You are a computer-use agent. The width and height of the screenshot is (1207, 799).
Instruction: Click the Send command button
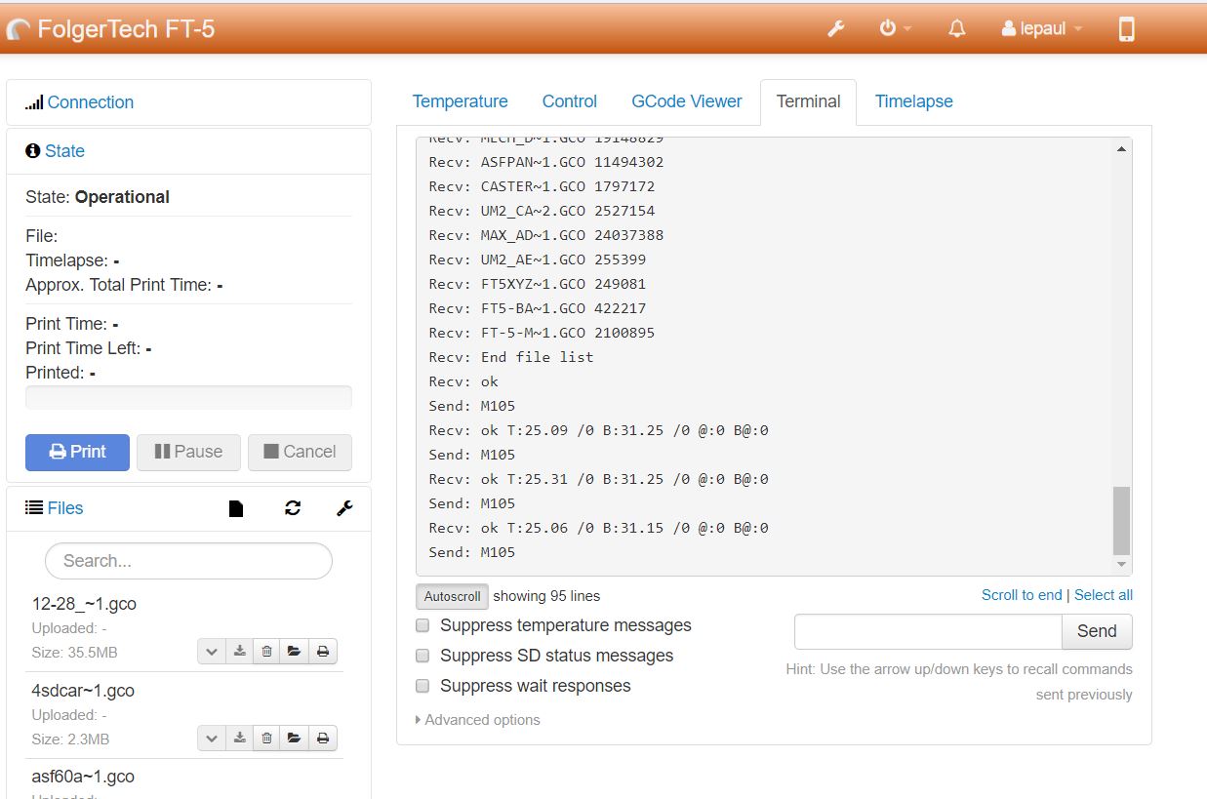[1096, 631]
